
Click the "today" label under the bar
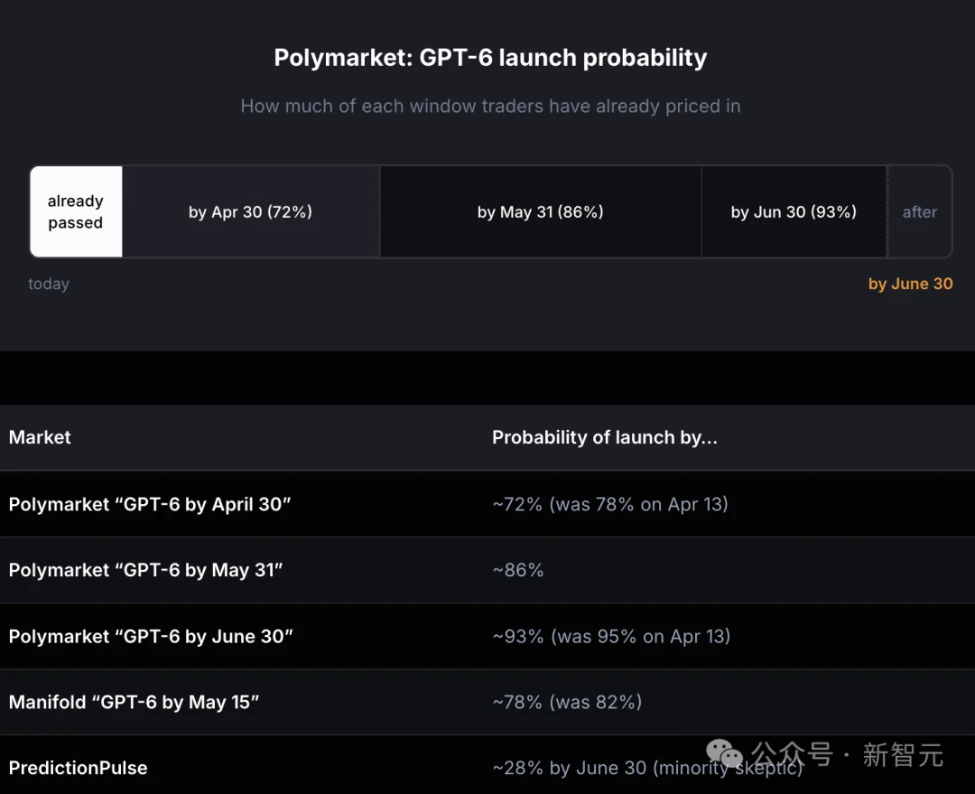(49, 284)
